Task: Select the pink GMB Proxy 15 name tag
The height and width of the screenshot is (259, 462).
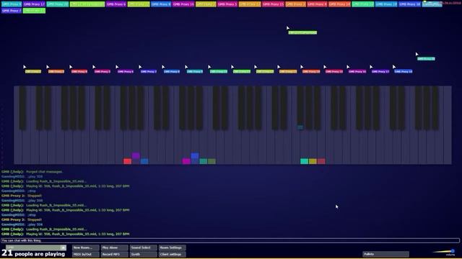Action: pyautogui.click(x=273, y=4)
